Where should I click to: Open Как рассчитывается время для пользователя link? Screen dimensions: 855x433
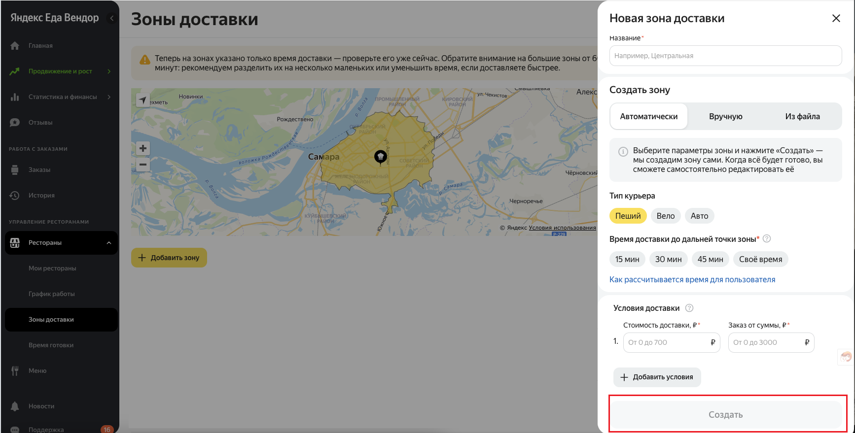(692, 279)
